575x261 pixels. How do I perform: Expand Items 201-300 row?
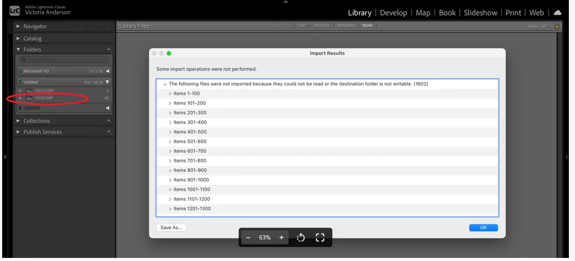(170, 113)
